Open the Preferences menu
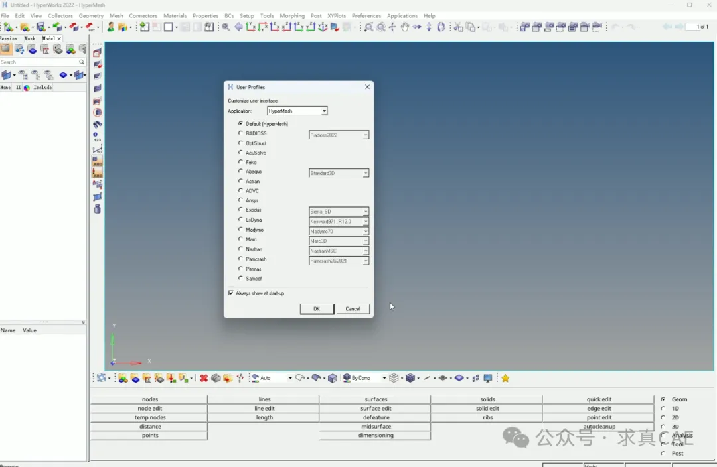 click(x=366, y=15)
